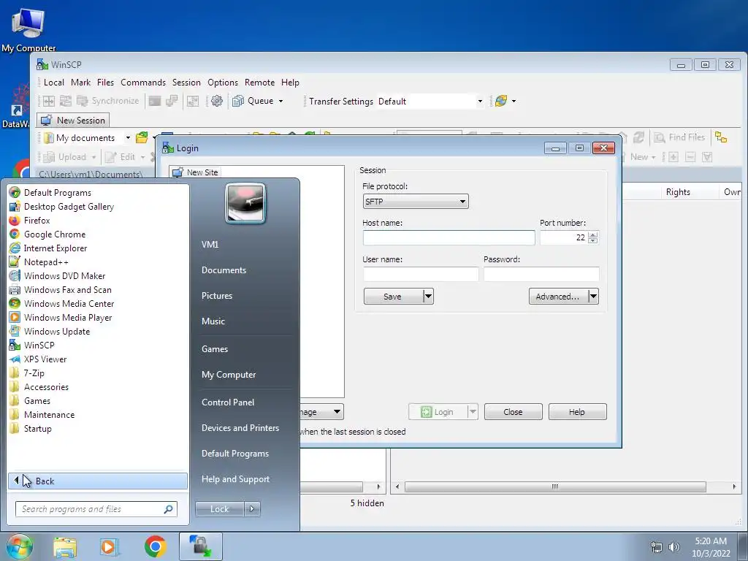Open Control Panel from Start menu
This screenshot has height=561, width=748.
pyautogui.click(x=228, y=402)
